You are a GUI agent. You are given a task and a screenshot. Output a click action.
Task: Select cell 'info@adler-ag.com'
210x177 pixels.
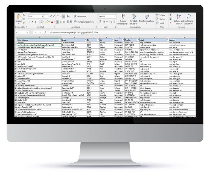pos(154,79)
